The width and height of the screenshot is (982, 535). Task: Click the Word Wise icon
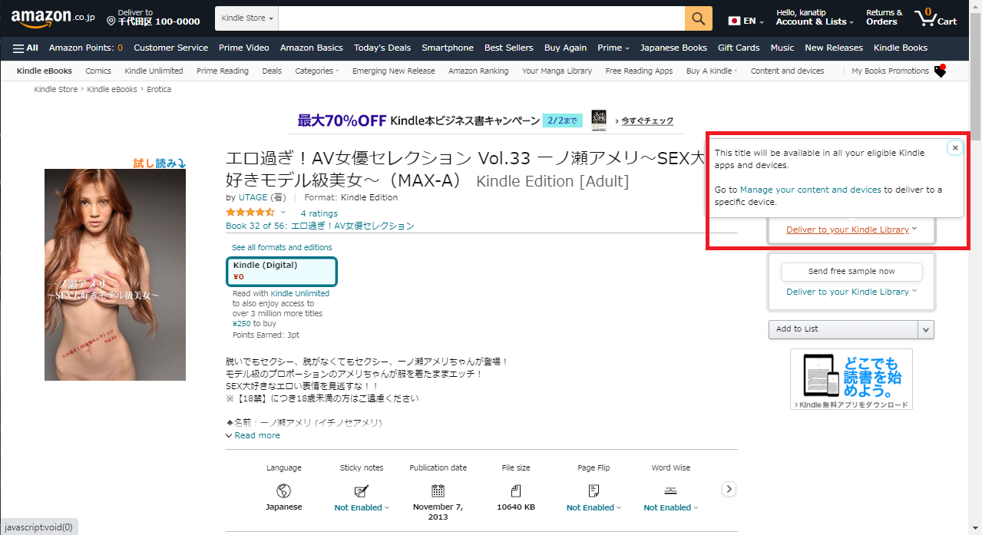(670, 490)
